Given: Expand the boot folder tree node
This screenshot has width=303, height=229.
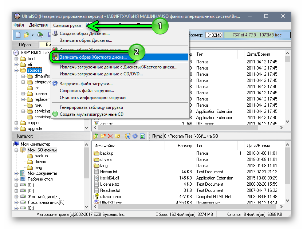Looking at the screenshot, I should coord(16,59).
